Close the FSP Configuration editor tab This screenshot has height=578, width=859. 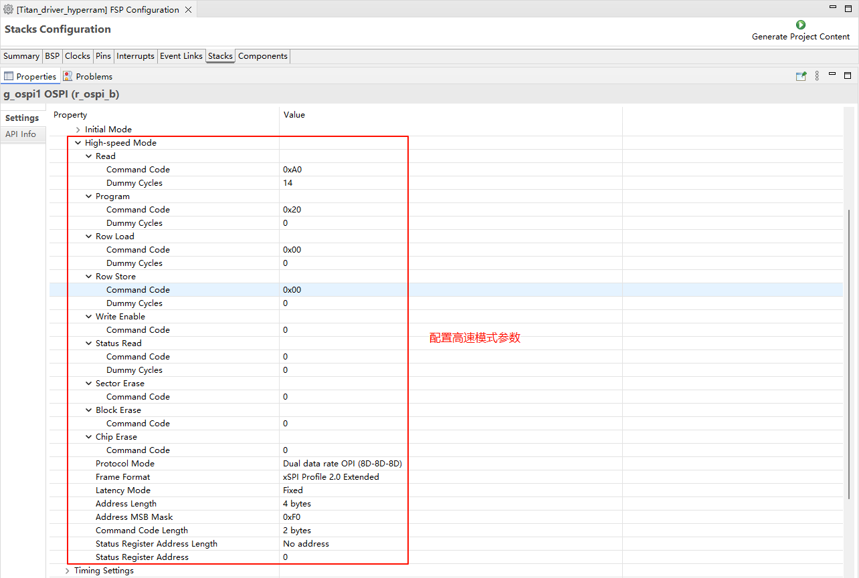click(187, 10)
